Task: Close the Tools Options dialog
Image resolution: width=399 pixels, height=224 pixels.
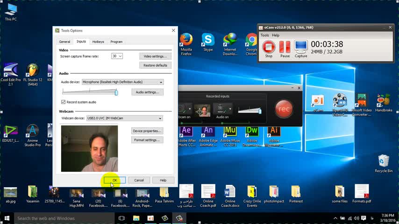Action: coord(173,30)
